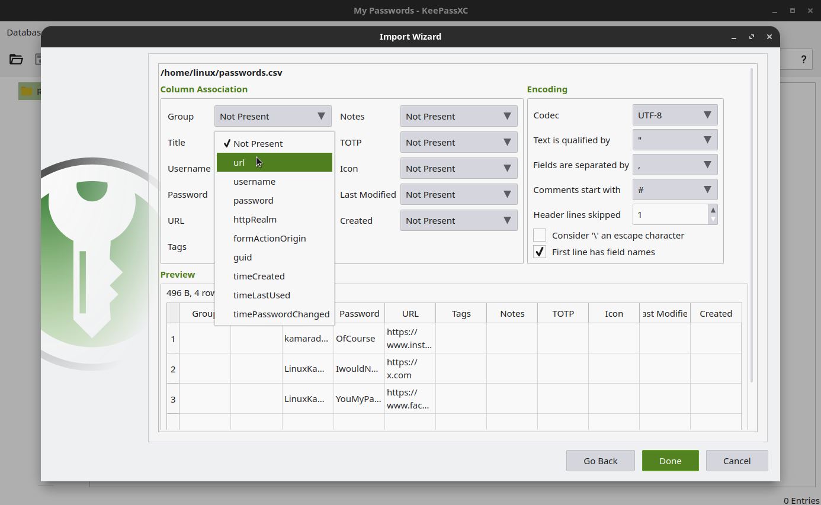Select preview row header 2
This screenshot has width=821, height=505.
173,368
